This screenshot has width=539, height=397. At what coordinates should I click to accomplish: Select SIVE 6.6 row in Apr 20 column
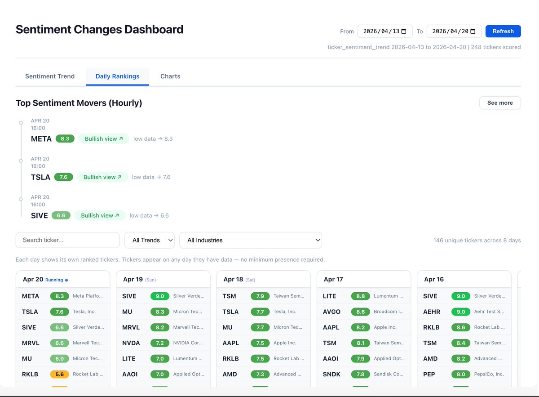pos(63,327)
